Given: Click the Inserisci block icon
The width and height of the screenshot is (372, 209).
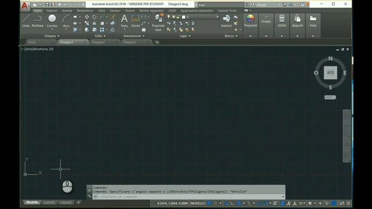Looking at the screenshot, I should coord(226,21).
